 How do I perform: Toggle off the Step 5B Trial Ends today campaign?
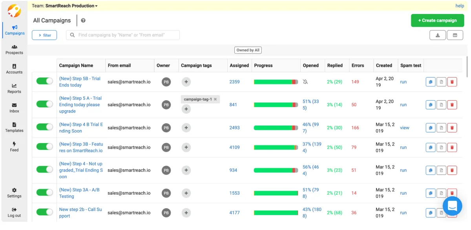(44, 81)
